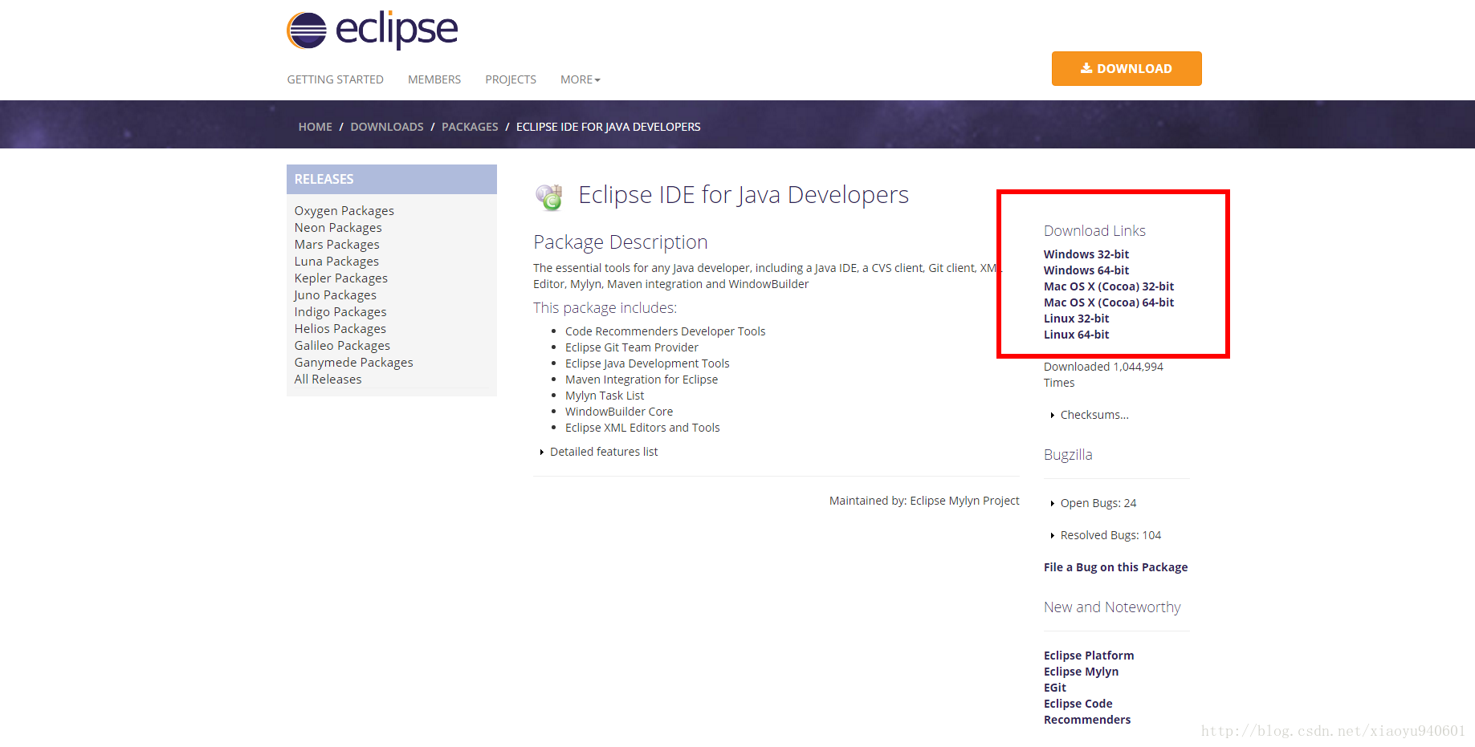The image size is (1475, 747).
Task: Click 'Eclipse Git Team Provider' text
Action: 632,347
